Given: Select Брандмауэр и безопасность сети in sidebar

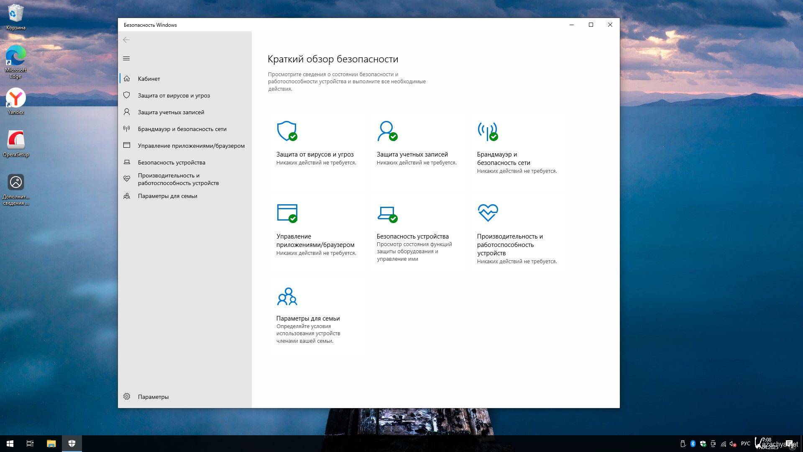Looking at the screenshot, I should [x=182, y=129].
